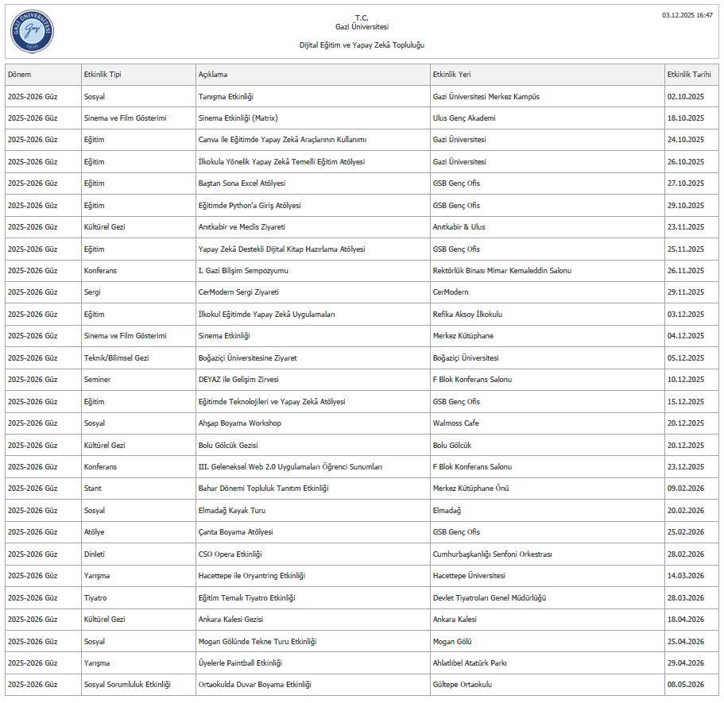The width and height of the screenshot is (724, 703).
Task: Select the Anıtkabir ve Meclis Ziyareti row
Action: pyautogui.click(x=242, y=227)
